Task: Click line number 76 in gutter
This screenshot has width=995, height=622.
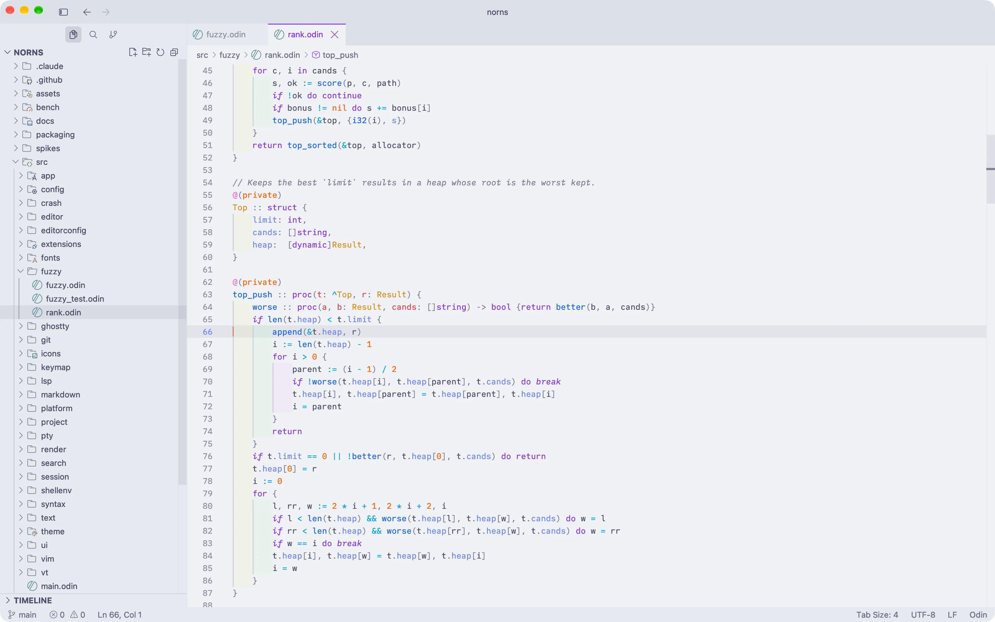Action: pos(208,456)
